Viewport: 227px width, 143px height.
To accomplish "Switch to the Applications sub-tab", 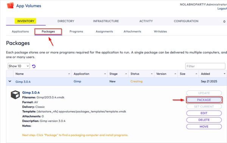I will 20,31.
